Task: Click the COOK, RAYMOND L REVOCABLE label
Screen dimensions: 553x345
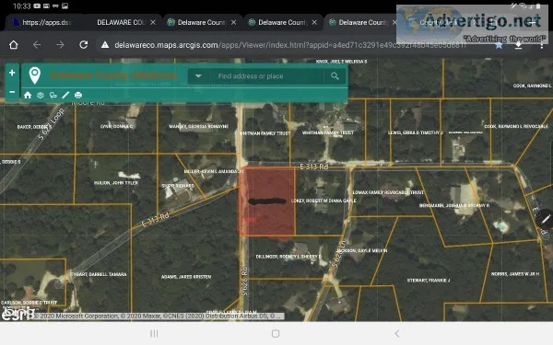Action: tap(516, 126)
